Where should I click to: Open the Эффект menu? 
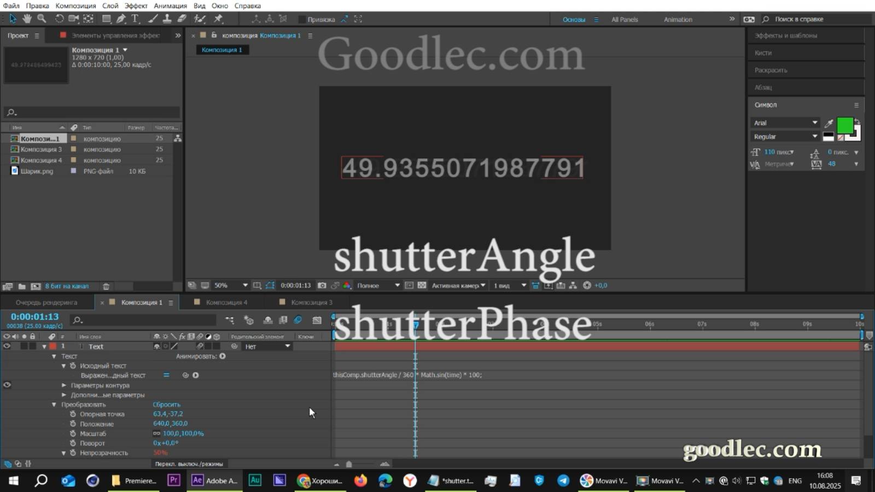click(136, 5)
